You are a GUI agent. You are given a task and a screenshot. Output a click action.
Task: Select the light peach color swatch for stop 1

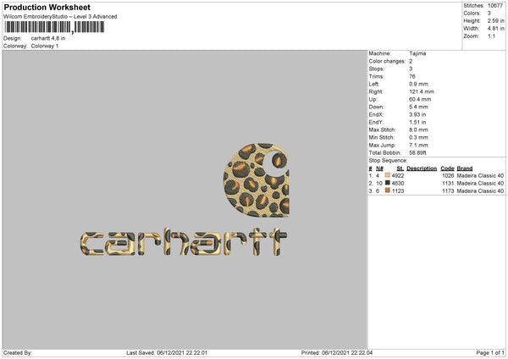[x=387, y=175]
